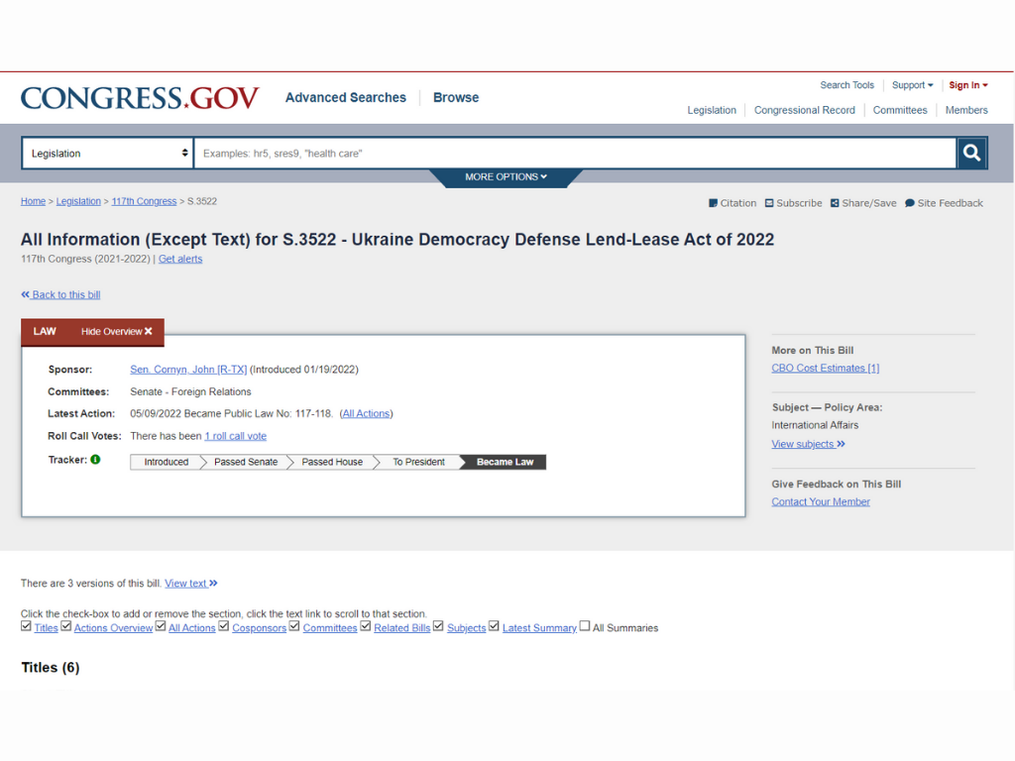Viewport: 1015px width, 761px height.
Task: Open Site Feedback
Action: 944,203
